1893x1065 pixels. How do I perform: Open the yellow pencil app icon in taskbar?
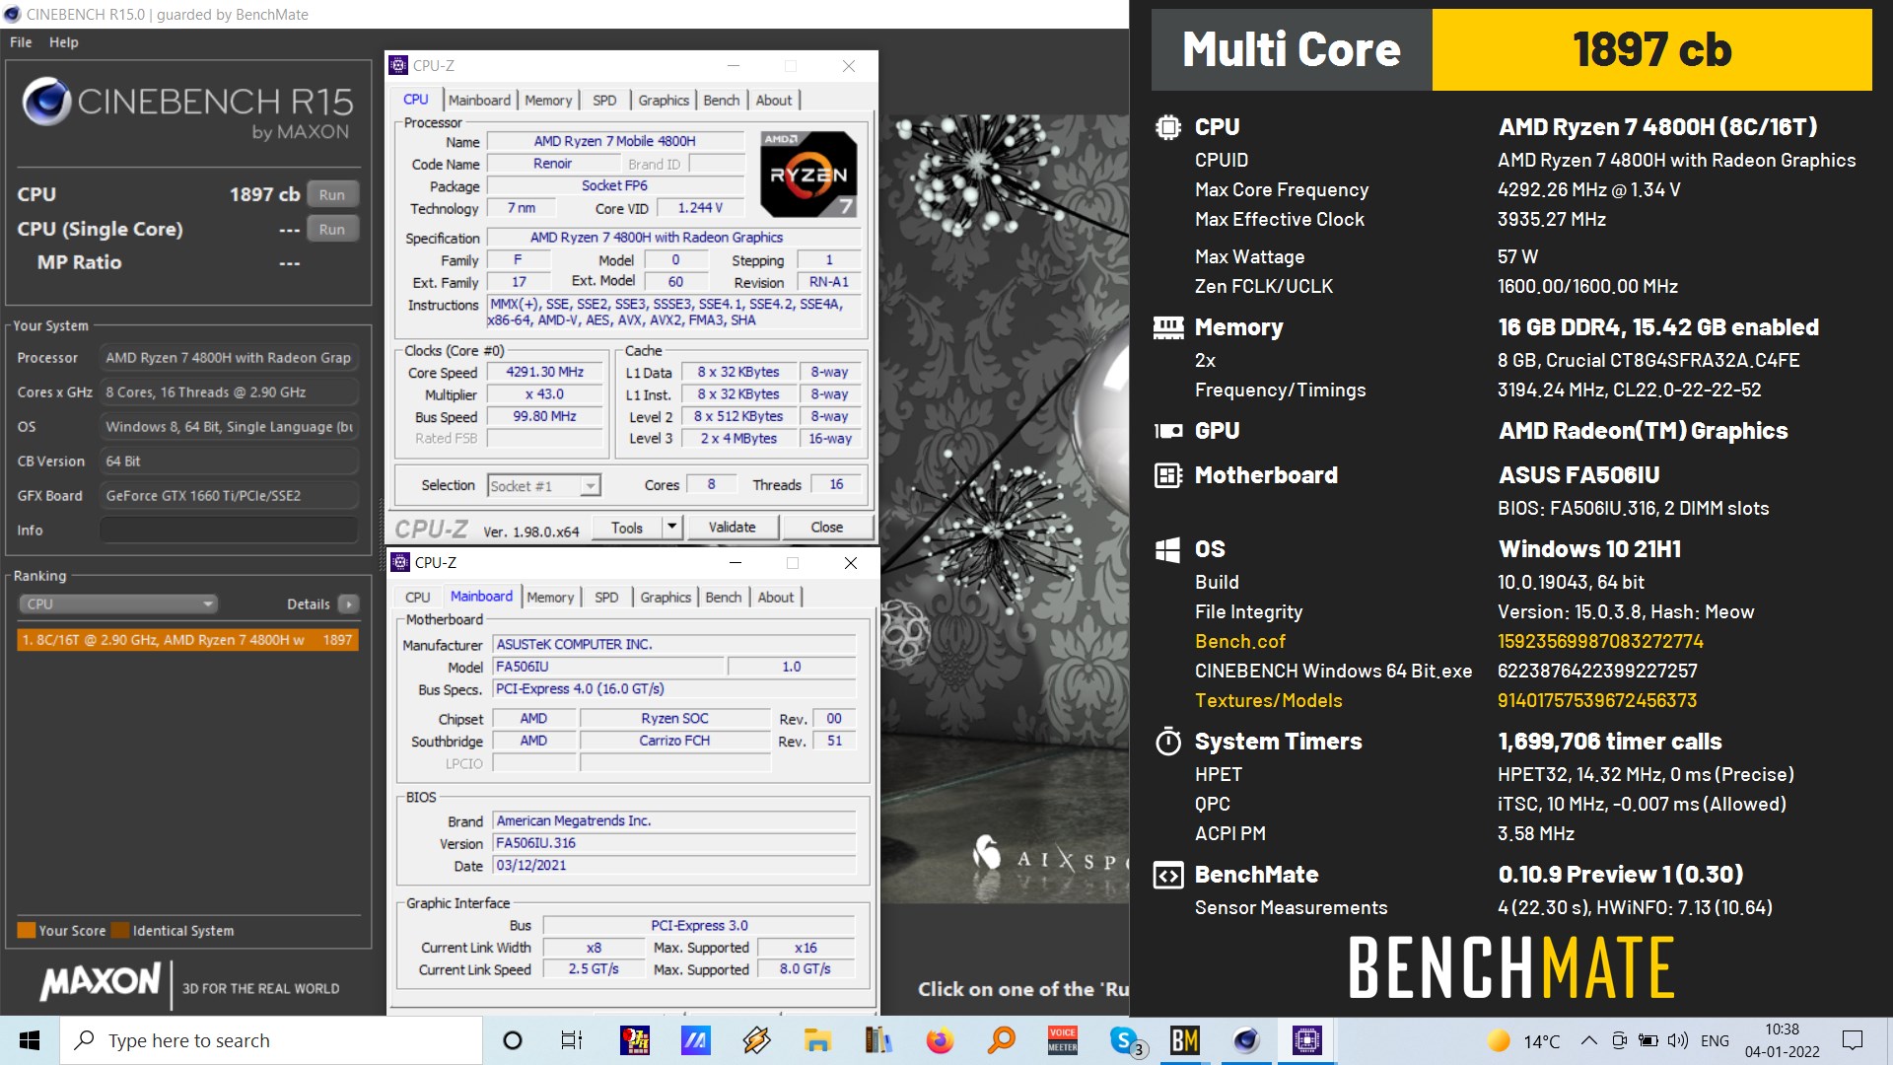coord(756,1040)
